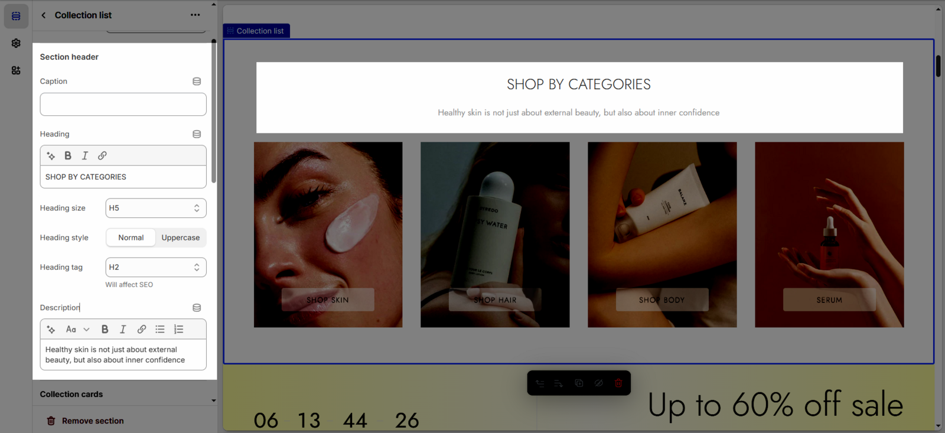
Task: Expand Description text style Aa dropdown
Action: [x=77, y=330]
